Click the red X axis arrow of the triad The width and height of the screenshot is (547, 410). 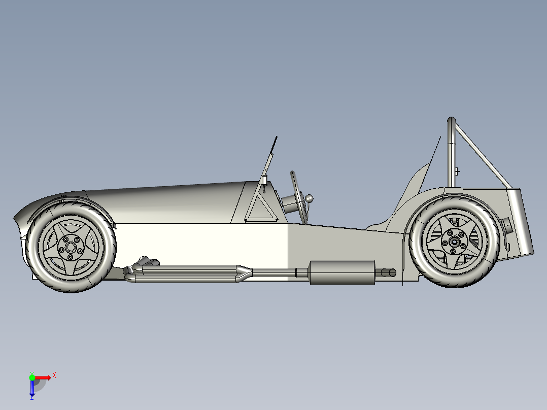[x=44, y=378]
